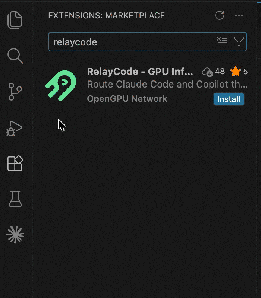Click the Route Claude Code description text

[x=167, y=84]
